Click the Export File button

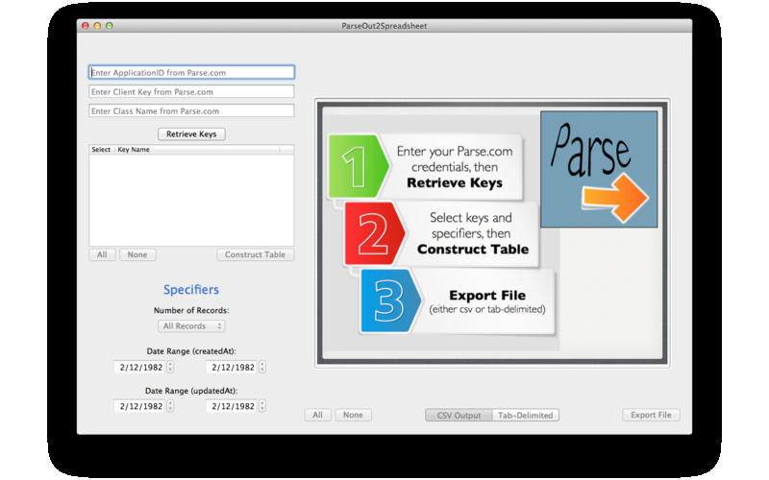tap(651, 415)
